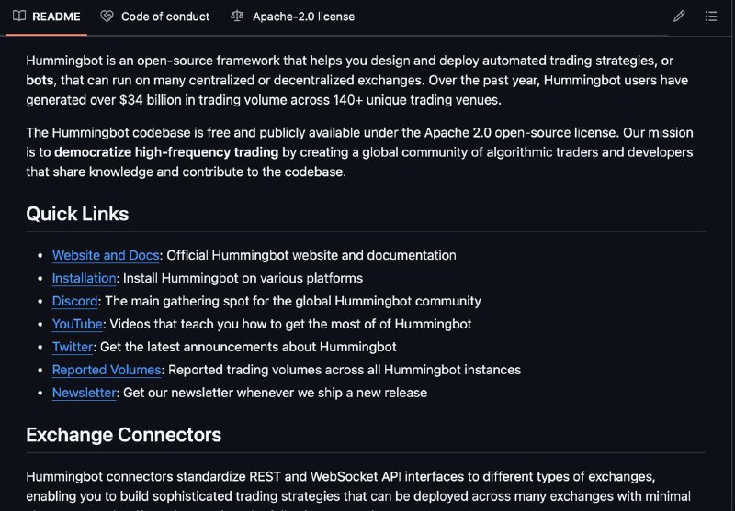Viewport: 735px width, 511px height.
Task: Open the outline table of contents icon
Action: pyautogui.click(x=710, y=17)
